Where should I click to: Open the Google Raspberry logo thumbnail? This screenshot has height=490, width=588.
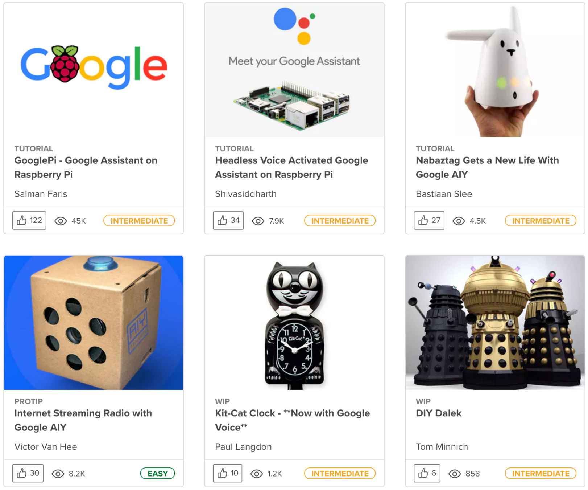(94, 70)
